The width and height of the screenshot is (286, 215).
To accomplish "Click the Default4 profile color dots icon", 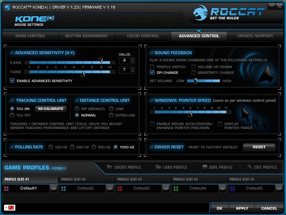I will 176,189.
